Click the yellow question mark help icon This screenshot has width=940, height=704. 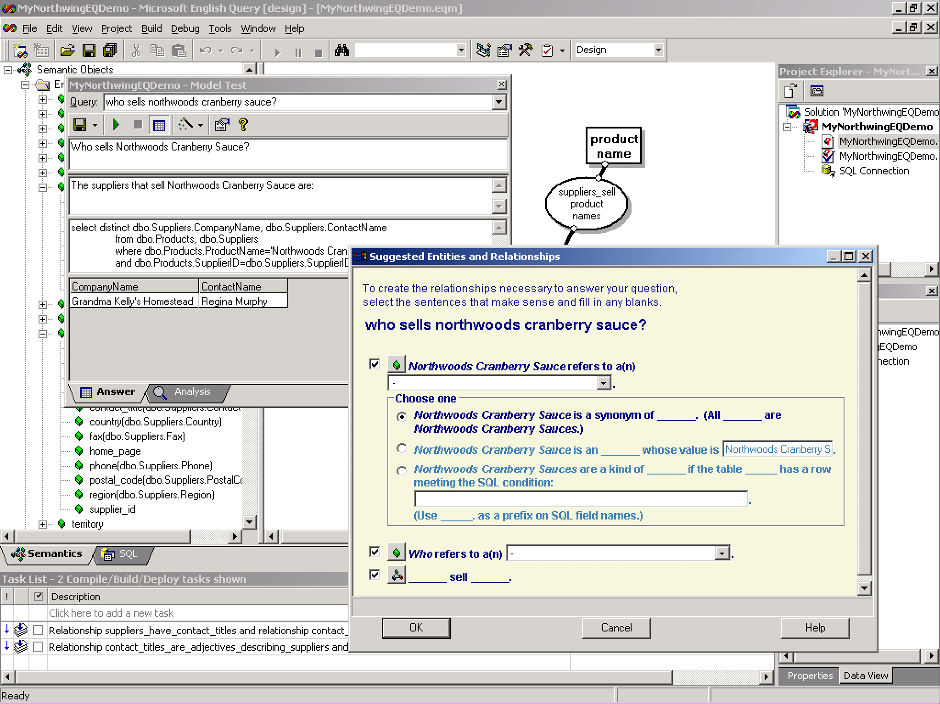(x=243, y=124)
